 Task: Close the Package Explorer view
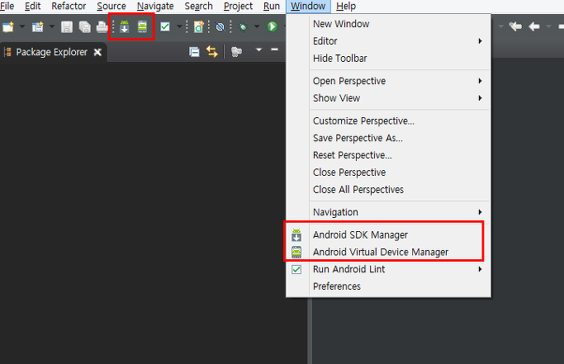[97, 53]
